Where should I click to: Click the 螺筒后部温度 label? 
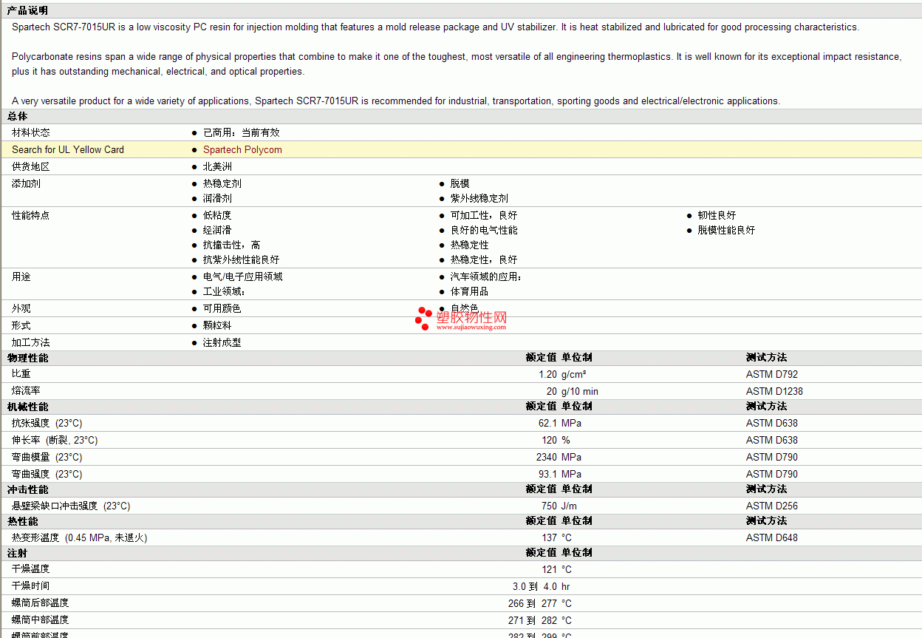pos(41,603)
